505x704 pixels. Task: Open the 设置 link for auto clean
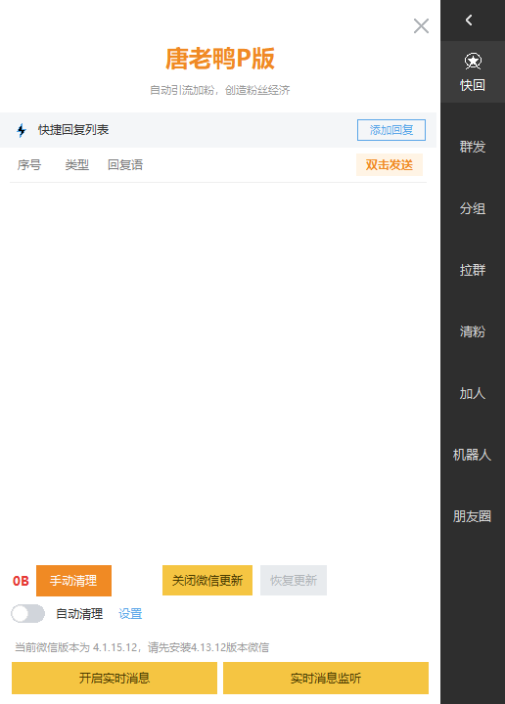coord(130,614)
